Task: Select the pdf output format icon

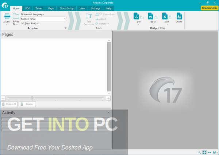Action: 136,16
